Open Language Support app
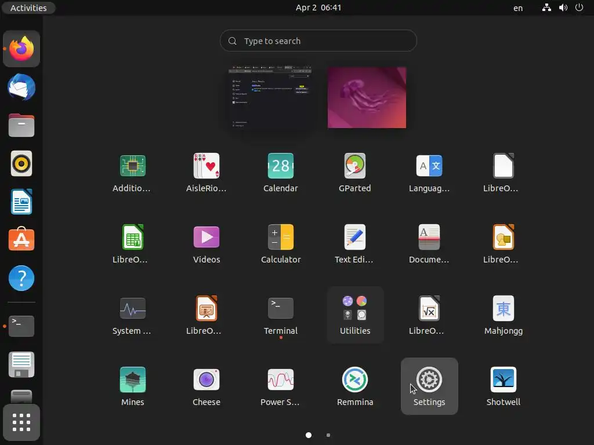 click(x=429, y=166)
